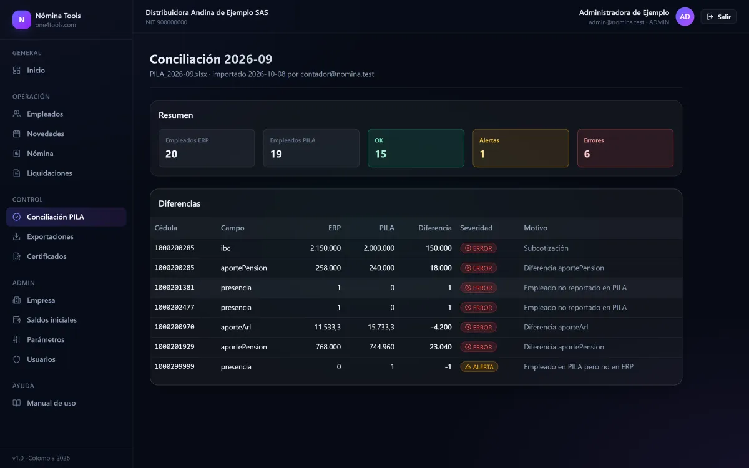Click the ALERTA badge for cédula 1000299999
The height and width of the screenshot is (468, 749).
[479, 367]
